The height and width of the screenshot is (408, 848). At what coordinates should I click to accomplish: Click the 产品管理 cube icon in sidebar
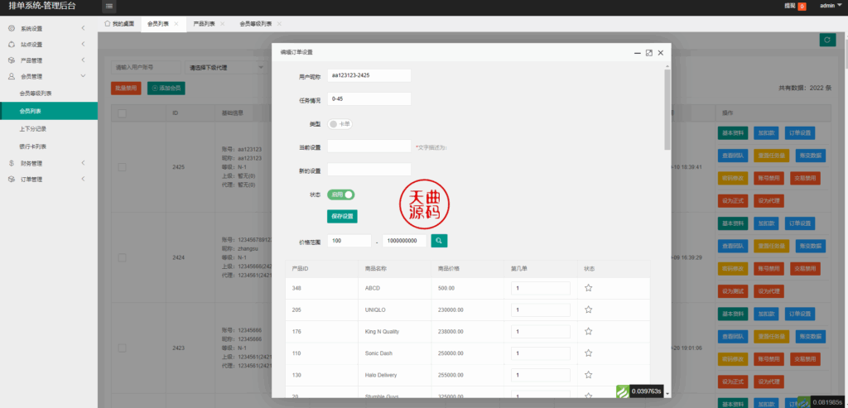tap(12, 60)
